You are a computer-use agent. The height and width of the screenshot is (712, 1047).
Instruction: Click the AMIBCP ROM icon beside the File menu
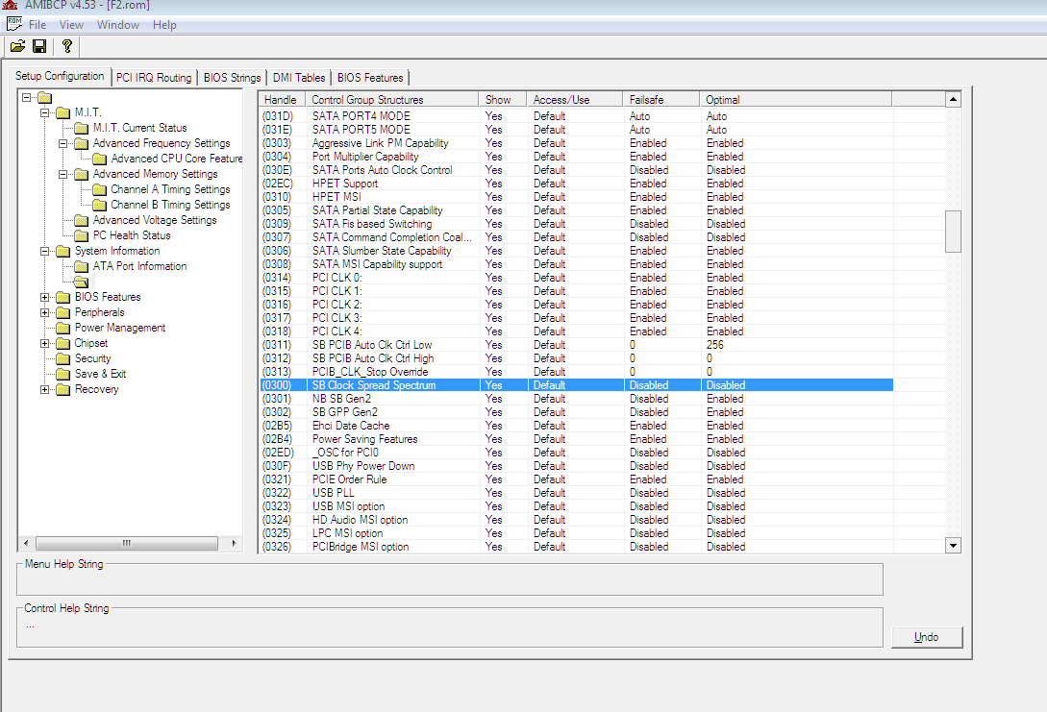tap(14, 24)
